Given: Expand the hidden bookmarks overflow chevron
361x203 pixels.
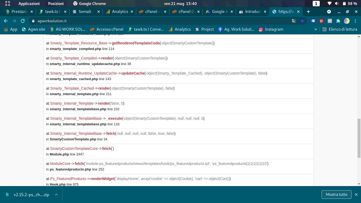Looking at the screenshot, I should click(316, 29).
